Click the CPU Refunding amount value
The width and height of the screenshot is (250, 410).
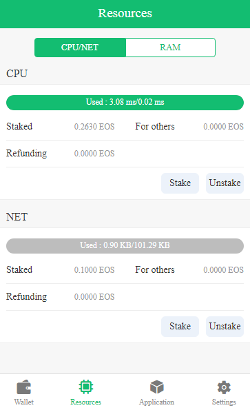coord(94,154)
